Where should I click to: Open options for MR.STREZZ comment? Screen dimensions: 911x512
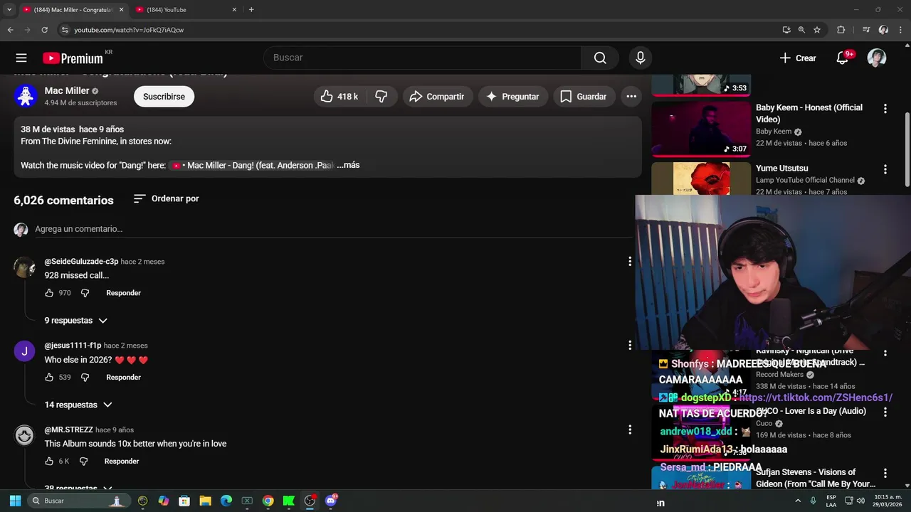[x=630, y=430]
